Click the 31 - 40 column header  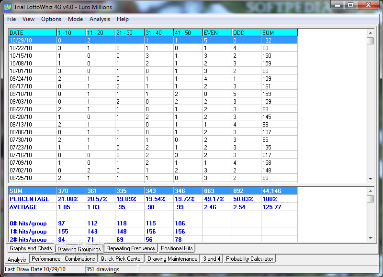click(x=159, y=32)
